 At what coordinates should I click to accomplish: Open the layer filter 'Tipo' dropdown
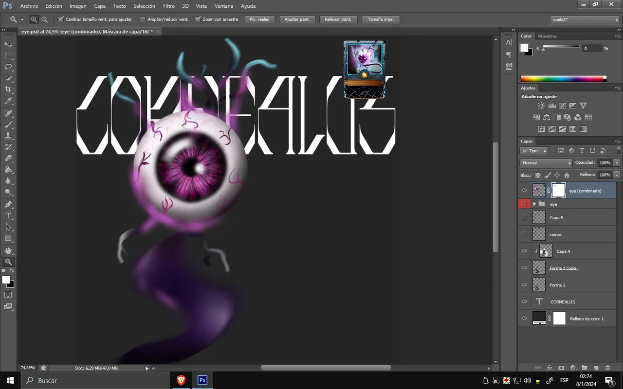click(534, 151)
